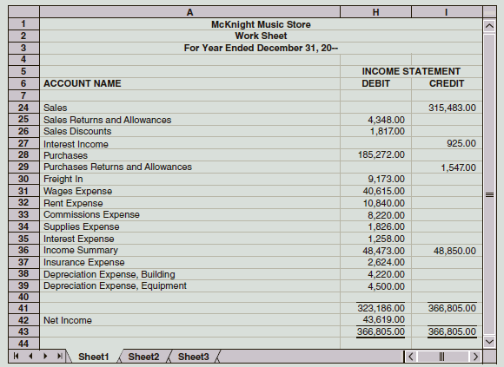Viewport: 504px width, 367px height.
Task: Click the next sheet navigation arrow
Action: click(x=45, y=356)
